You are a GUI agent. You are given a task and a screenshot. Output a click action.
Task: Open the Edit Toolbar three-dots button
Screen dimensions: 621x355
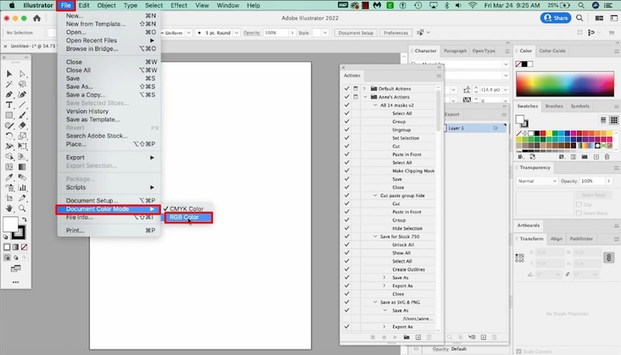pos(16,282)
